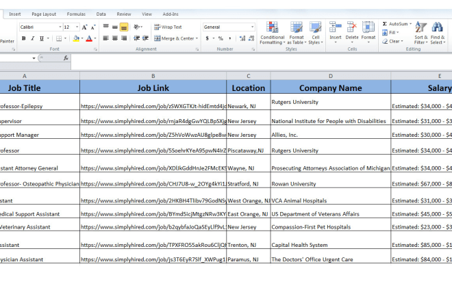Open Cell Styles gallery
The image size is (452, 301).
click(x=316, y=33)
